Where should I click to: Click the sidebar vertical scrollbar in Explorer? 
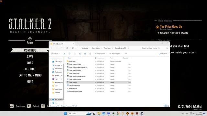64,82
